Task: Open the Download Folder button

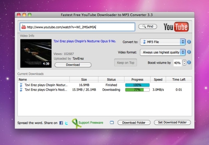Action: pos(134,123)
